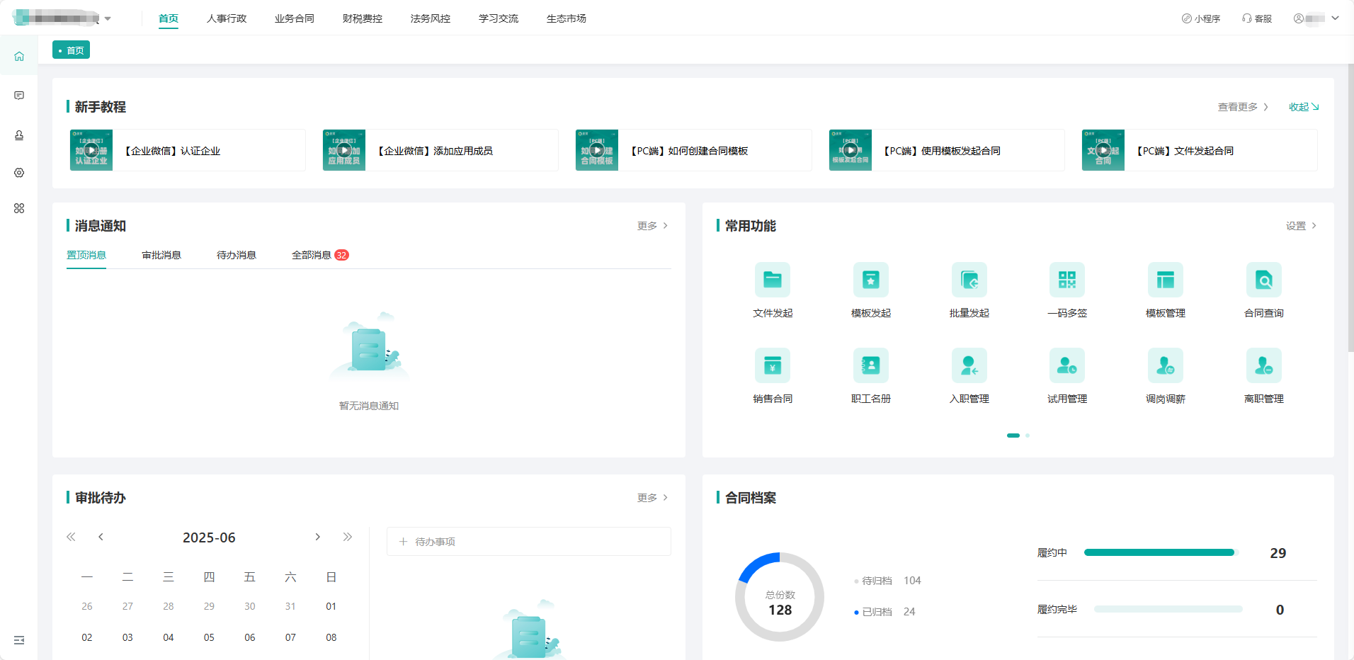Image resolution: width=1354 pixels, height=660 pixels.
Task: Open the 模板发起 function icon
Action: (x=870, y=280)
